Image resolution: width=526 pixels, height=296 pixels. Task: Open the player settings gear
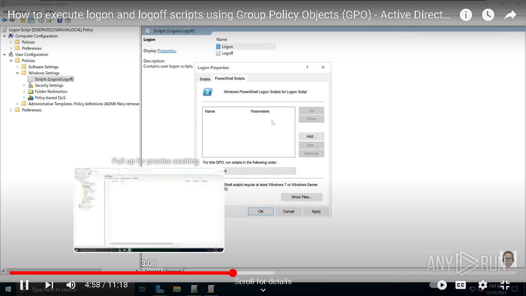click(x=483, y=285)
